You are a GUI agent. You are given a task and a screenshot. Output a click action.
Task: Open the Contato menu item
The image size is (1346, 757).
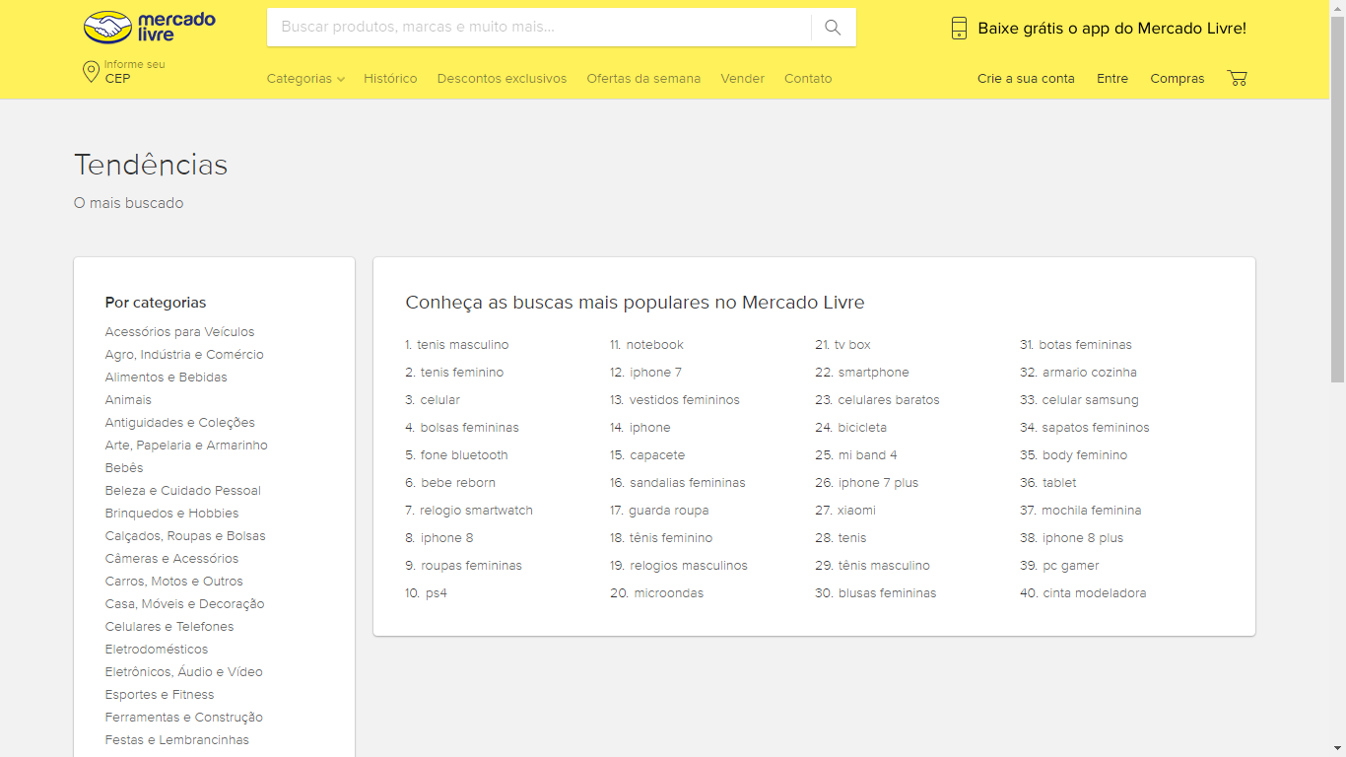pyautogui.click(x=808, y=79)
